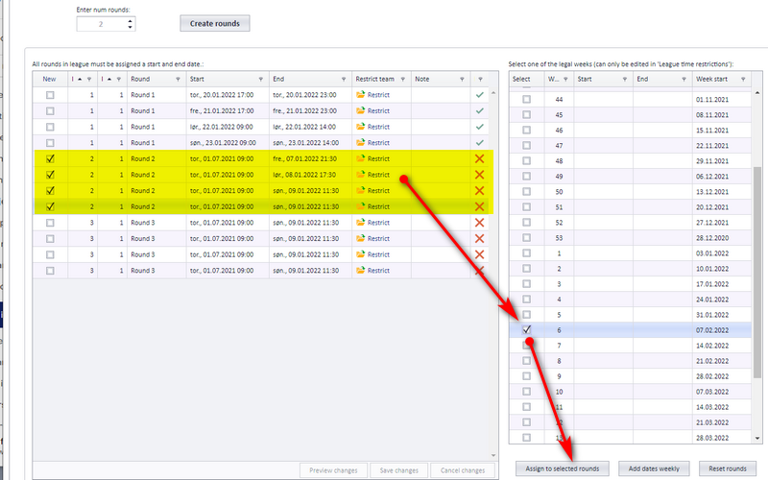Select week 53 checkbox (28.12.2020)
The width and height of the screenshot is (768, 480).
pyautogui.click(x=526, y=237)
